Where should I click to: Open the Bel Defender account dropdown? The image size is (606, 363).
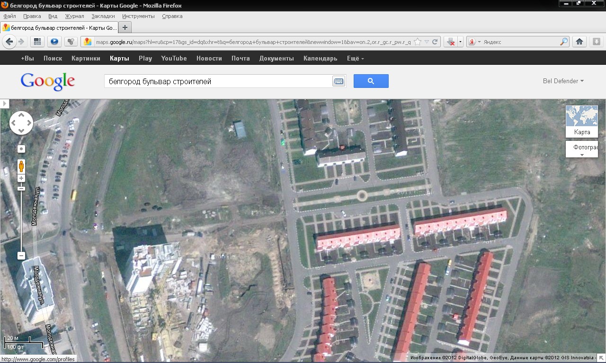[563, 81]
